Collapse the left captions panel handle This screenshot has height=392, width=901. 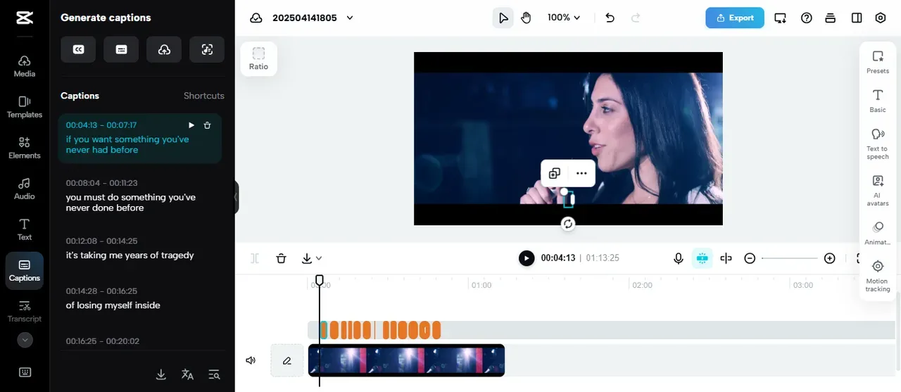click(237, 197)
